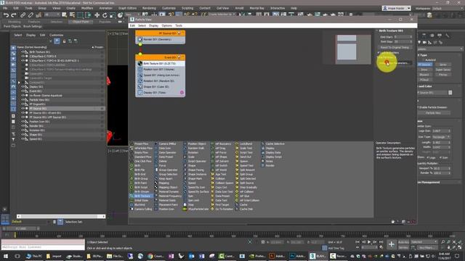Open the main Modifiers menu
This screenshot has width=465, height=261.
(x=87, y=8)
